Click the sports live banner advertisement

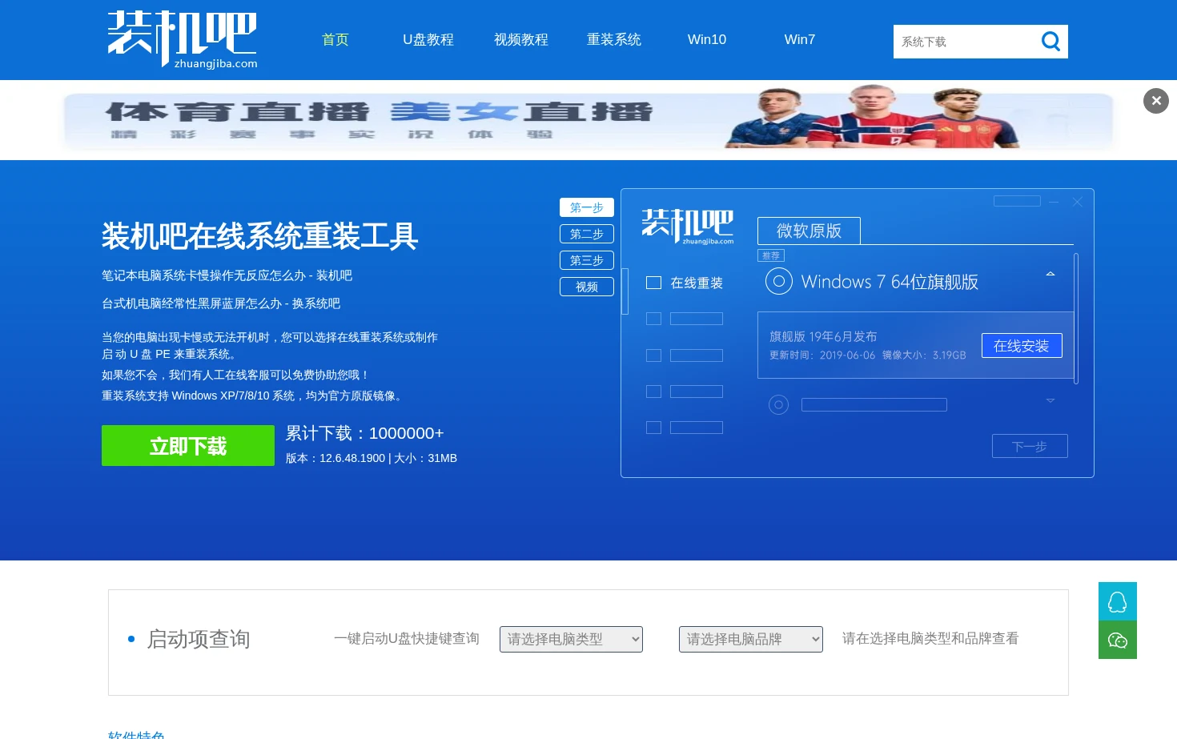(x=588, y=121)
